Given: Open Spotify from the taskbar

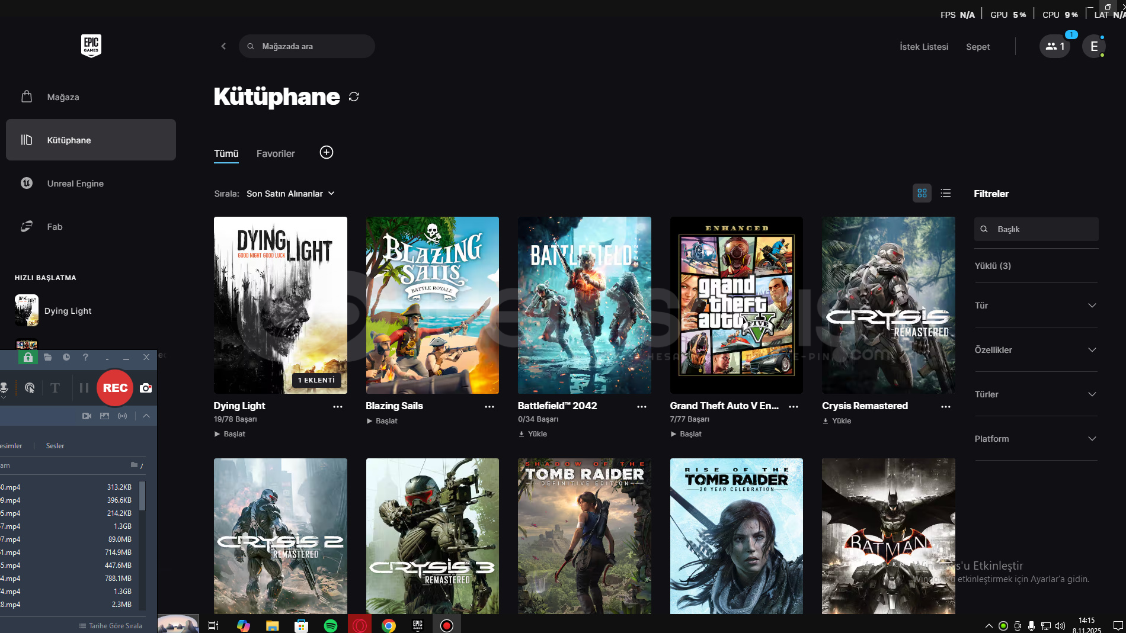Looking at the screenshot, I should point(331,625).
